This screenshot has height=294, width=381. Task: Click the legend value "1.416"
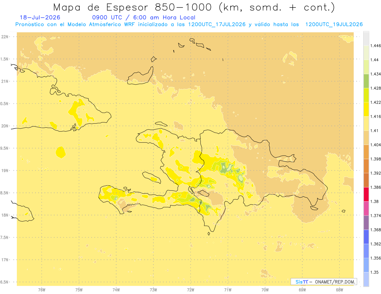[376, 116]
